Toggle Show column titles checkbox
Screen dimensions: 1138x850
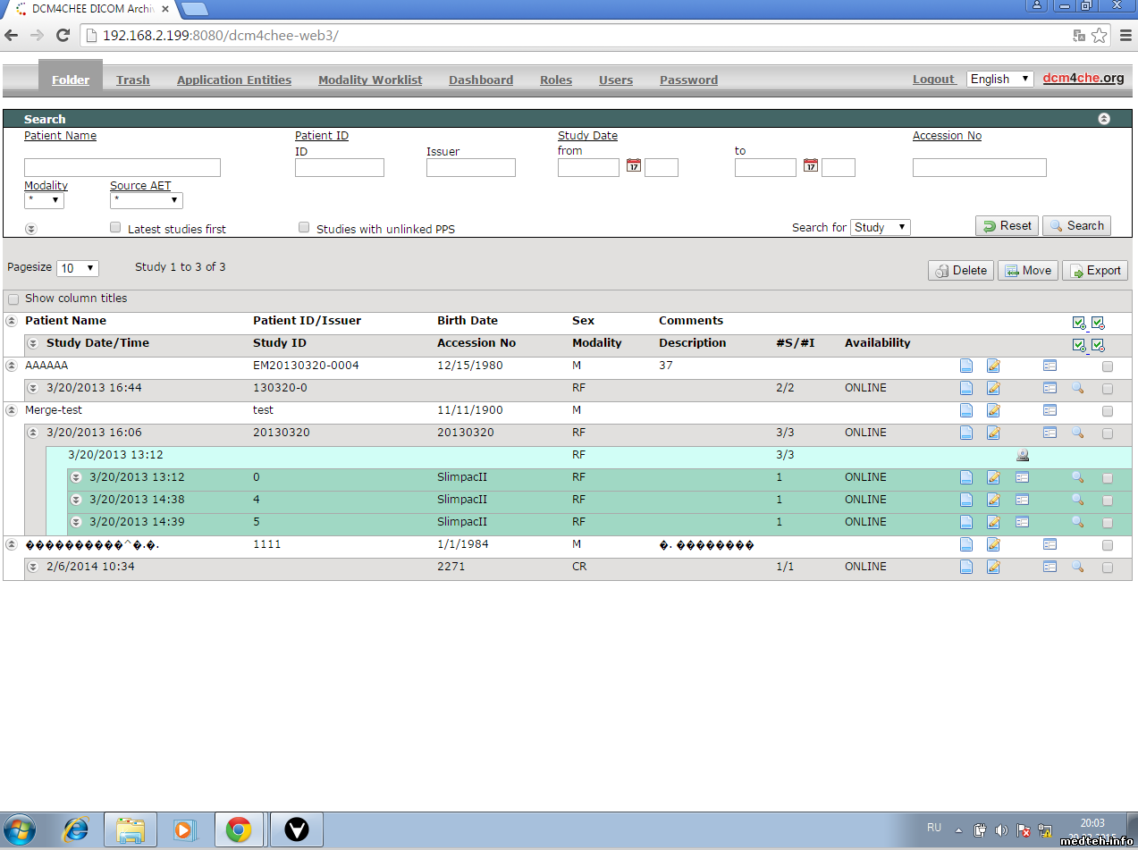coord(13,299)
